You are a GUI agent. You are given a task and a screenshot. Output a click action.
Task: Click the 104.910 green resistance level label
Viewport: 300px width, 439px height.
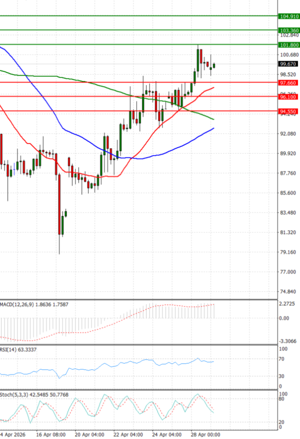(289, 16)
